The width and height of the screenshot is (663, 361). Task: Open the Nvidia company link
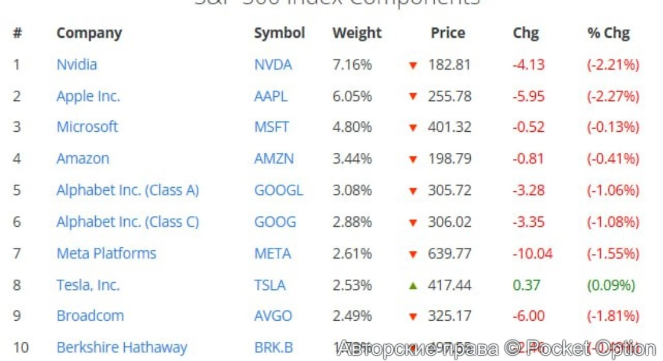77,64
